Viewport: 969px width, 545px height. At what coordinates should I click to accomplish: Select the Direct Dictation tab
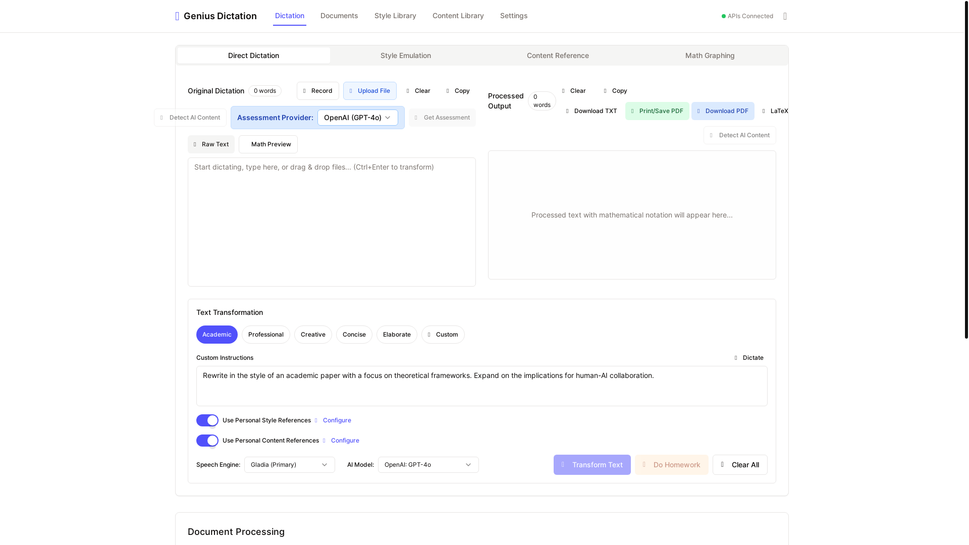[x=254, y=56]
